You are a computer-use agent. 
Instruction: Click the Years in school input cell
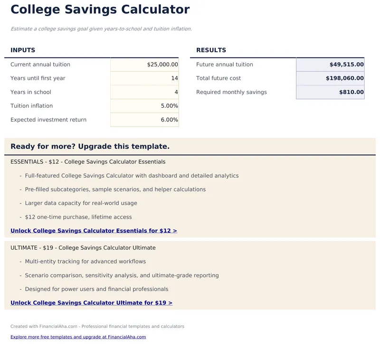click(144, 92)
